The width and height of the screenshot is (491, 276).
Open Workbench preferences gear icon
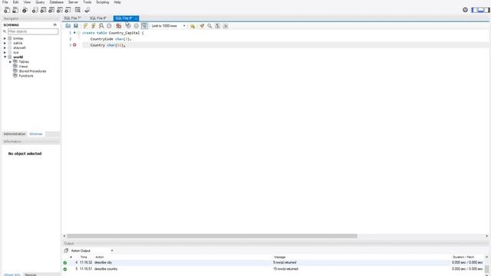pos(466,10)
